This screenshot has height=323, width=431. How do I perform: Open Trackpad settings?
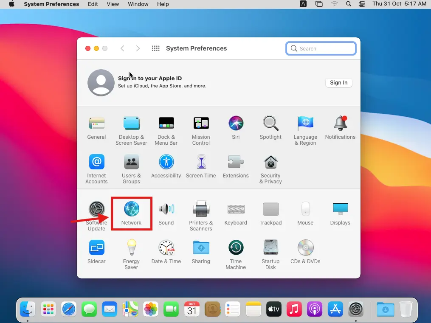[271, 213]
